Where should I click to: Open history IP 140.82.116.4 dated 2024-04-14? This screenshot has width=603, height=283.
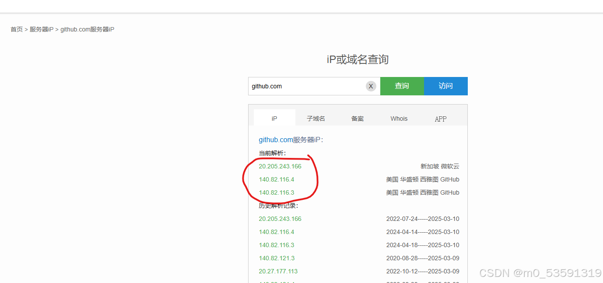(x=277, y=232)
